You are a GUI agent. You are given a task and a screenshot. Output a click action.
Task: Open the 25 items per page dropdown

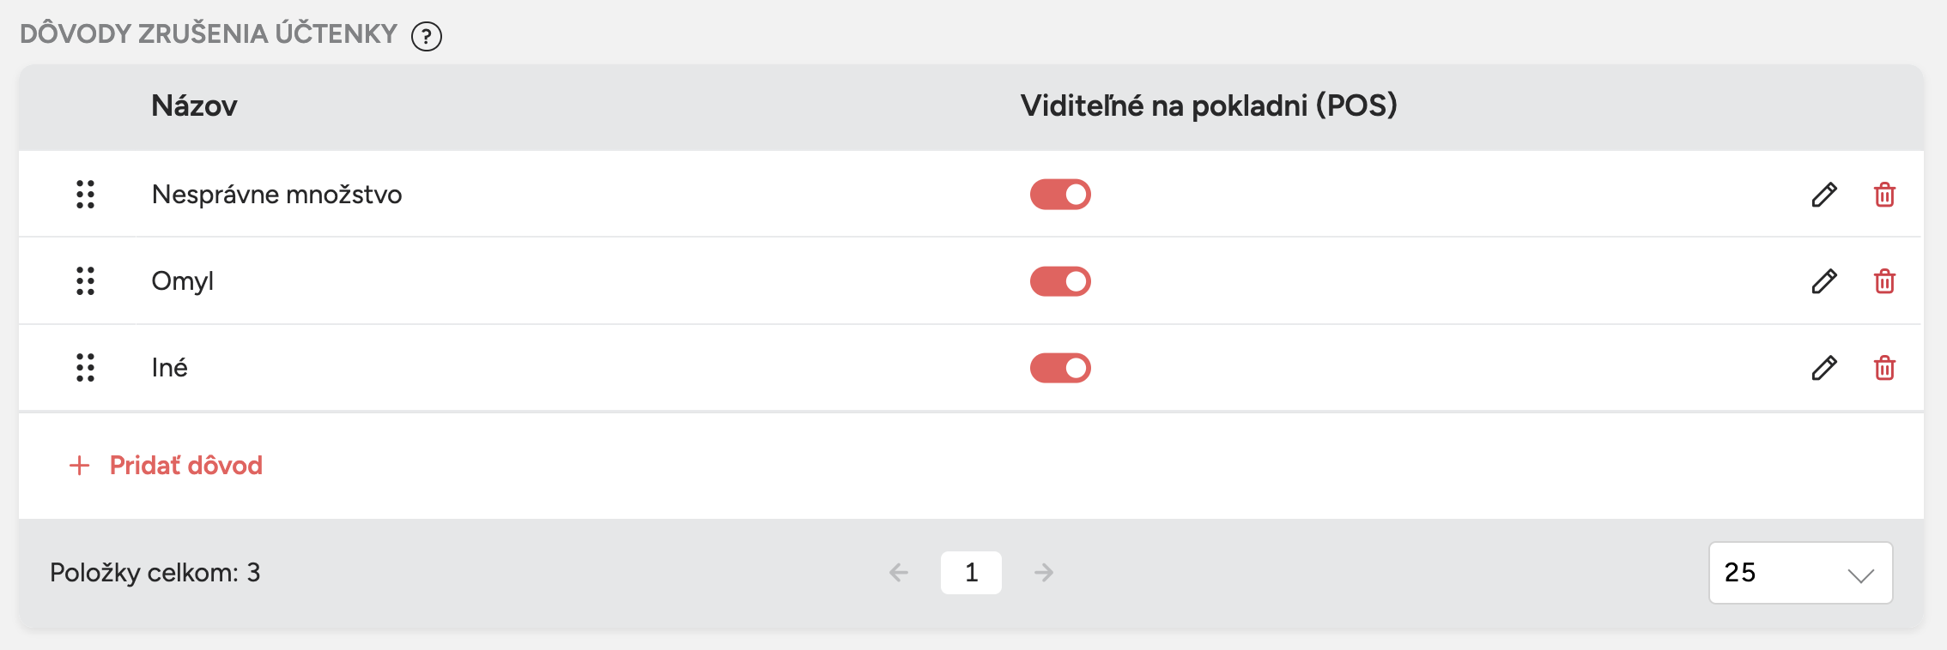click(1800, 573)
